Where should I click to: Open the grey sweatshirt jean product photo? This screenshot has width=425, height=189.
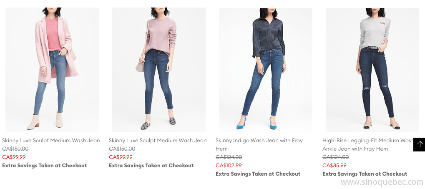click(372, 70)
